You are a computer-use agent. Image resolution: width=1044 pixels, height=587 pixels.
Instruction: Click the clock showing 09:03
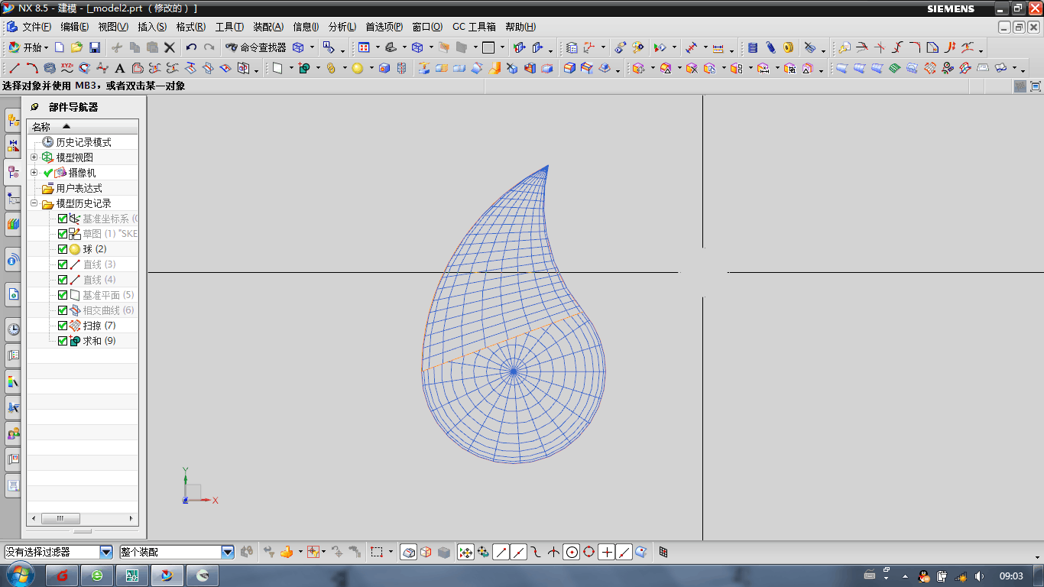[1011, 576]
